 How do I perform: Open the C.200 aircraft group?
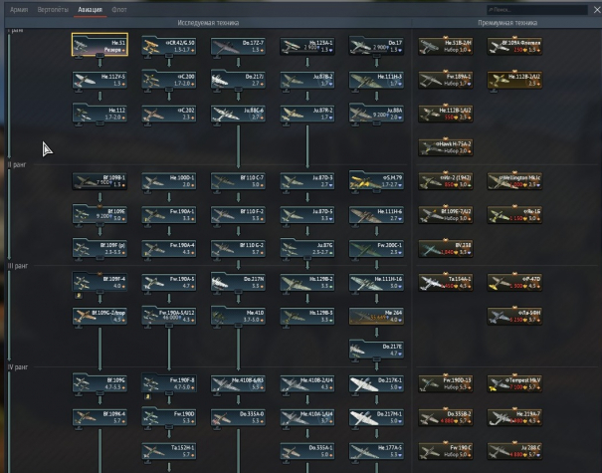pyautogui.click(x=169, y=80)
